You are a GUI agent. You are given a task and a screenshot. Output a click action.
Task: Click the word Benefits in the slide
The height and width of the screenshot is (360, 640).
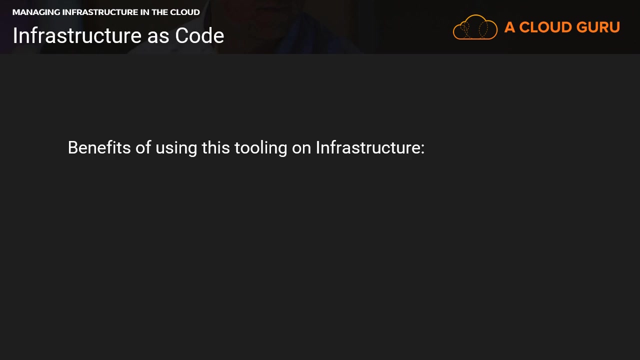point(99,148)
